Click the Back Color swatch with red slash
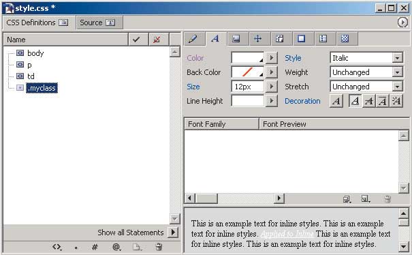The width and height of the screenshot is (412, 255). (247, 72)
